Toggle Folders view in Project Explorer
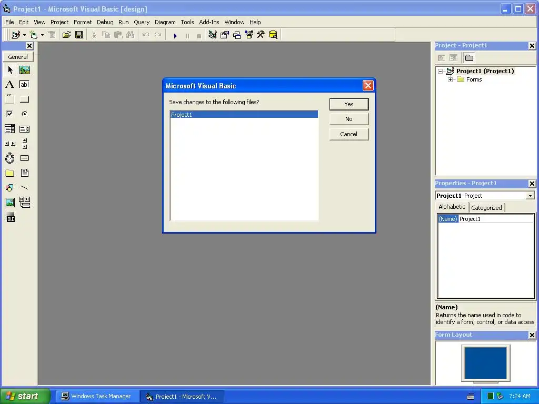539x404 pixels. tap(469, 58)
